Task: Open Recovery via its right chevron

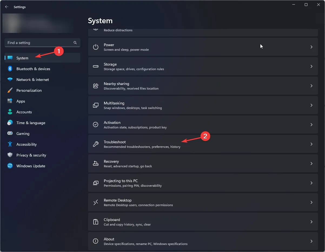Action: tap(311, 164)
